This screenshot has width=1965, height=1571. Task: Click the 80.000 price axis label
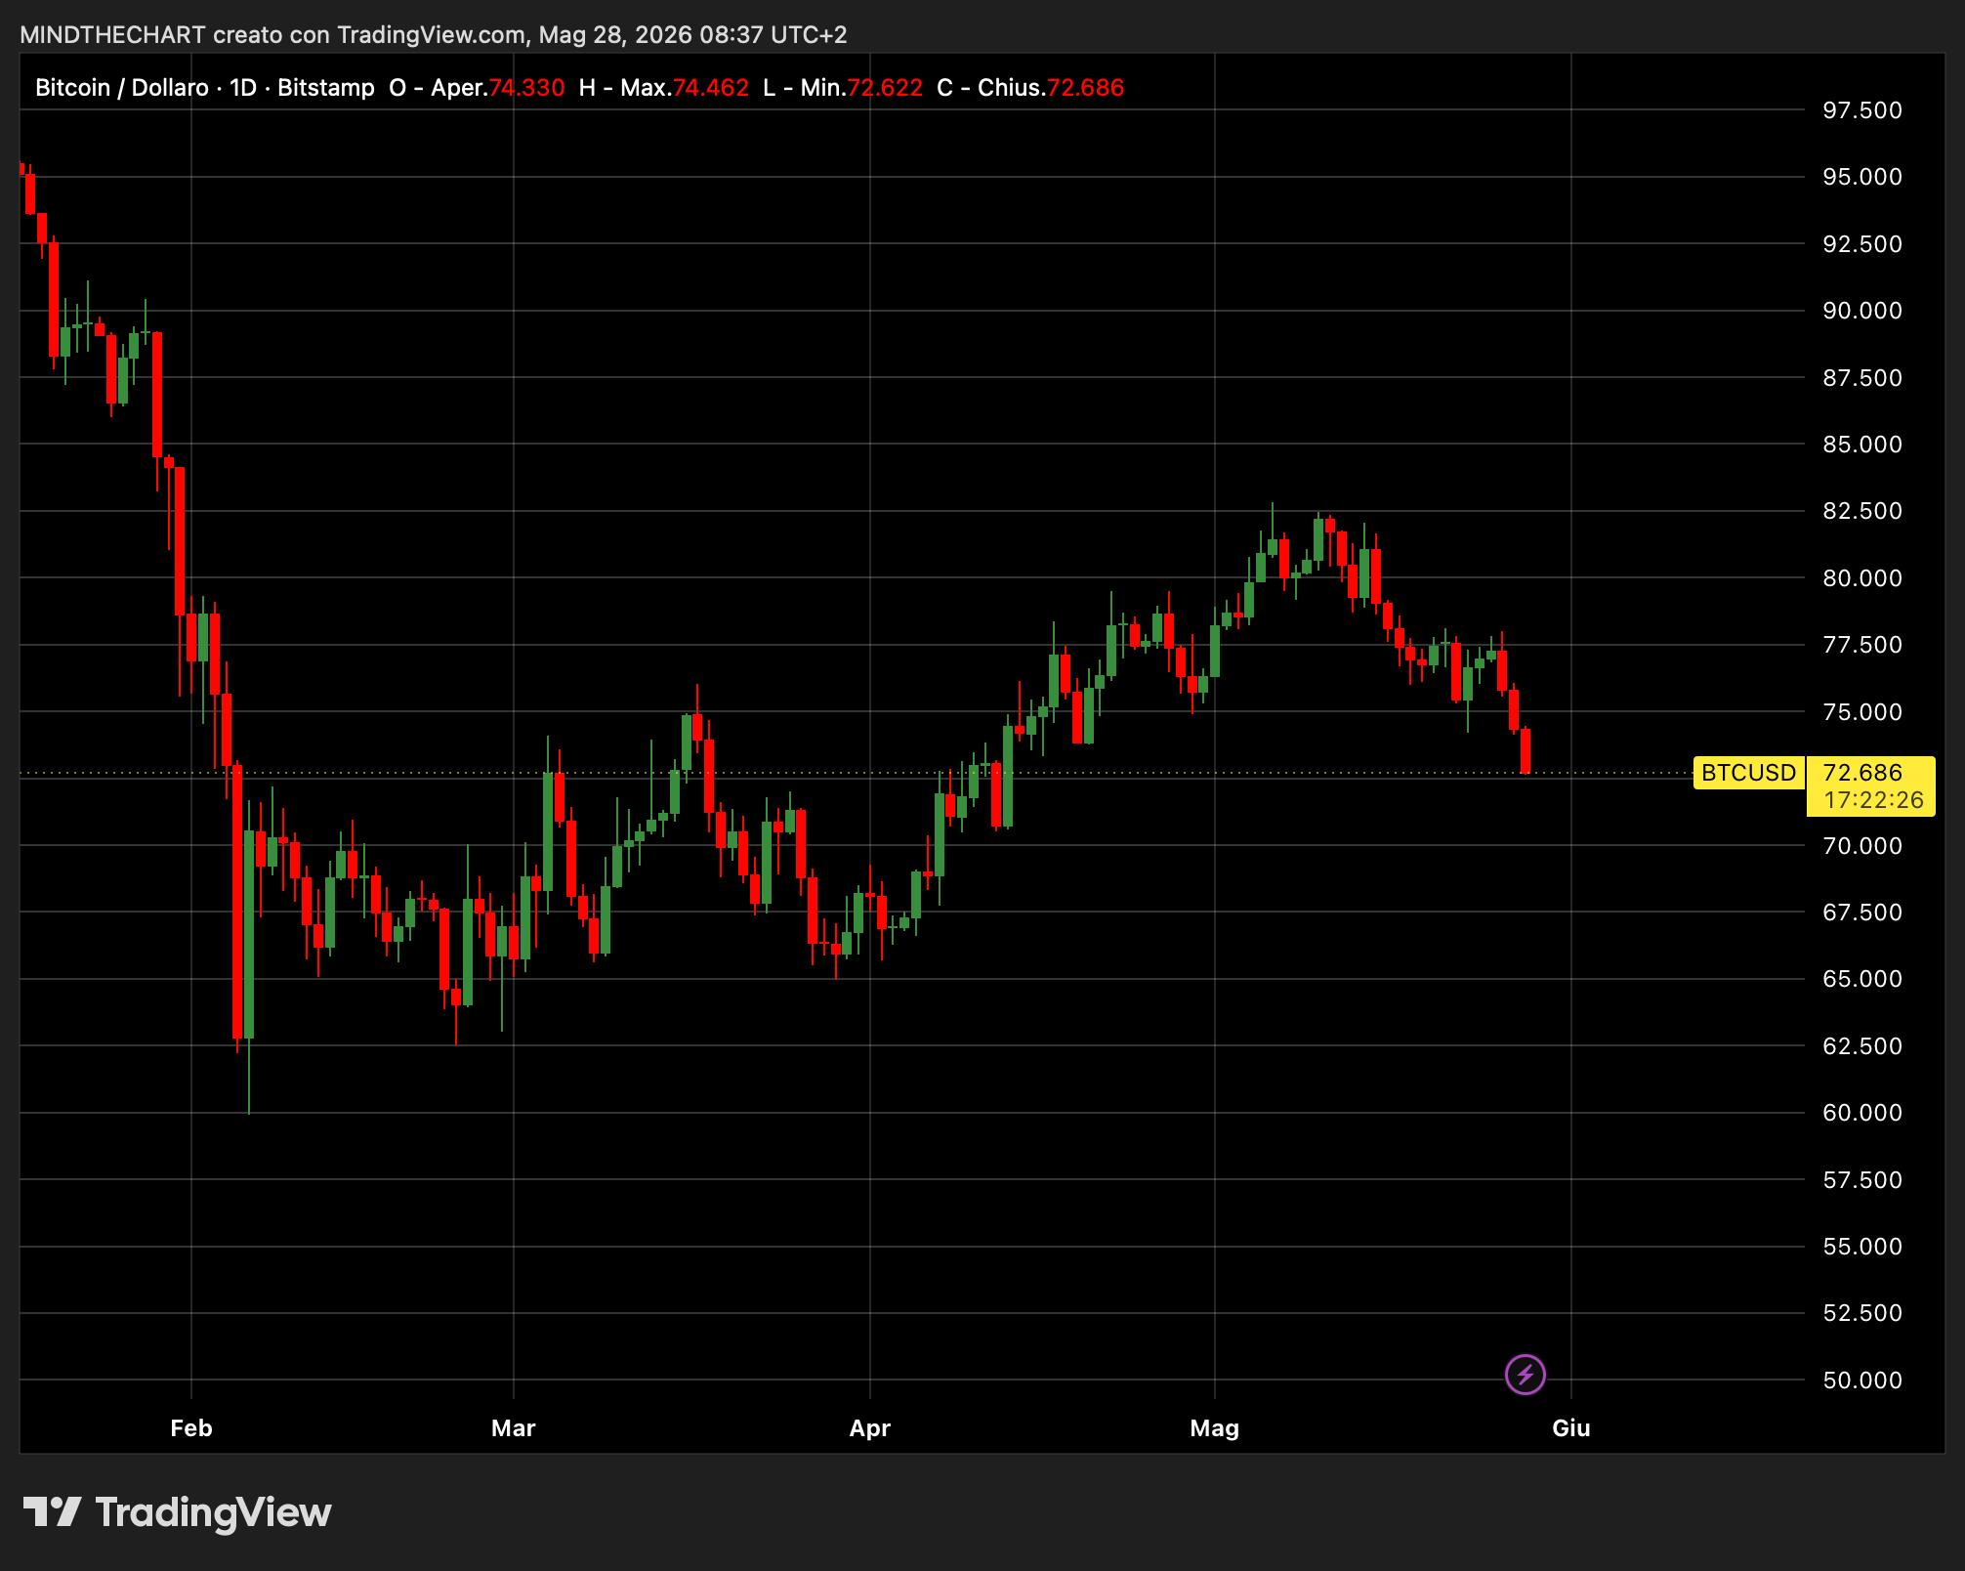(x=1862, y=578)
